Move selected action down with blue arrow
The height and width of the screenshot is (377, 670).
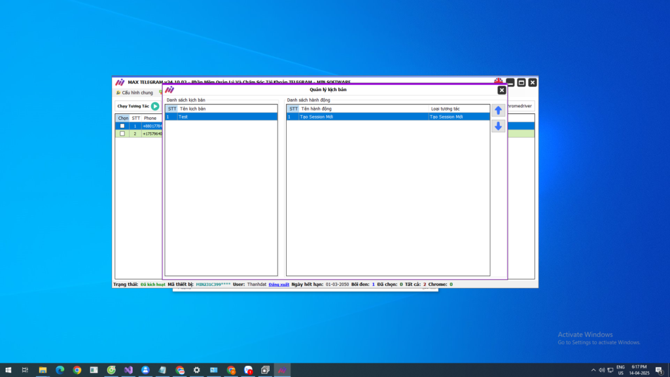tap(498, 126)
